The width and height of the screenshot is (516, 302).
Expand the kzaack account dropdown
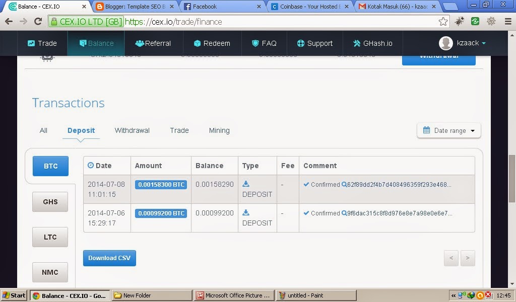point(484,43)
